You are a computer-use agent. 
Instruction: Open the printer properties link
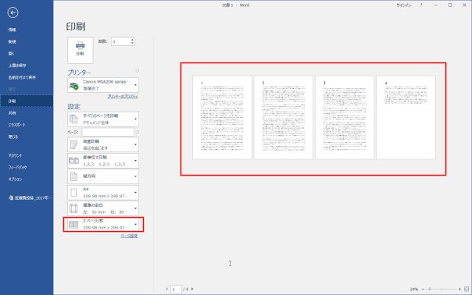[123, 97]
